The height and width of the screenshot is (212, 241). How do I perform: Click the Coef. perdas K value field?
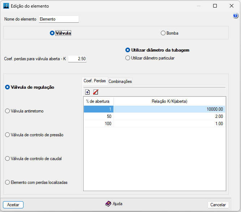(x=77, y=59)
